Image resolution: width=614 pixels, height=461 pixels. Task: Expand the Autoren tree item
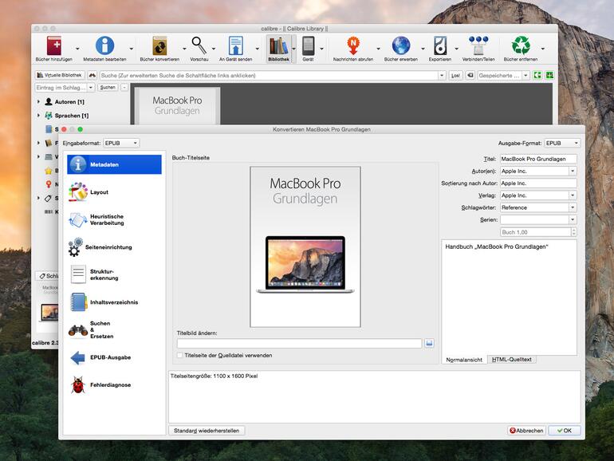[38, 102]
